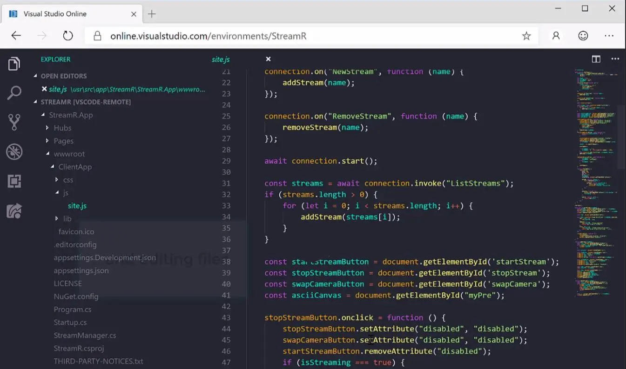Add page to favorites with the star
The image size is (626, 369).
tap(526, 35)
